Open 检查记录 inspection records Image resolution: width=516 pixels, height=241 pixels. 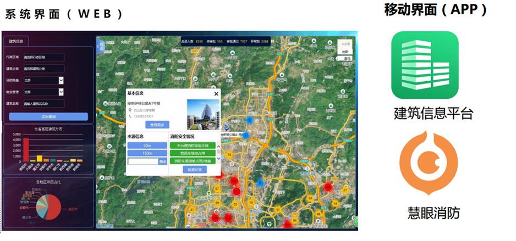pos(195,170)
